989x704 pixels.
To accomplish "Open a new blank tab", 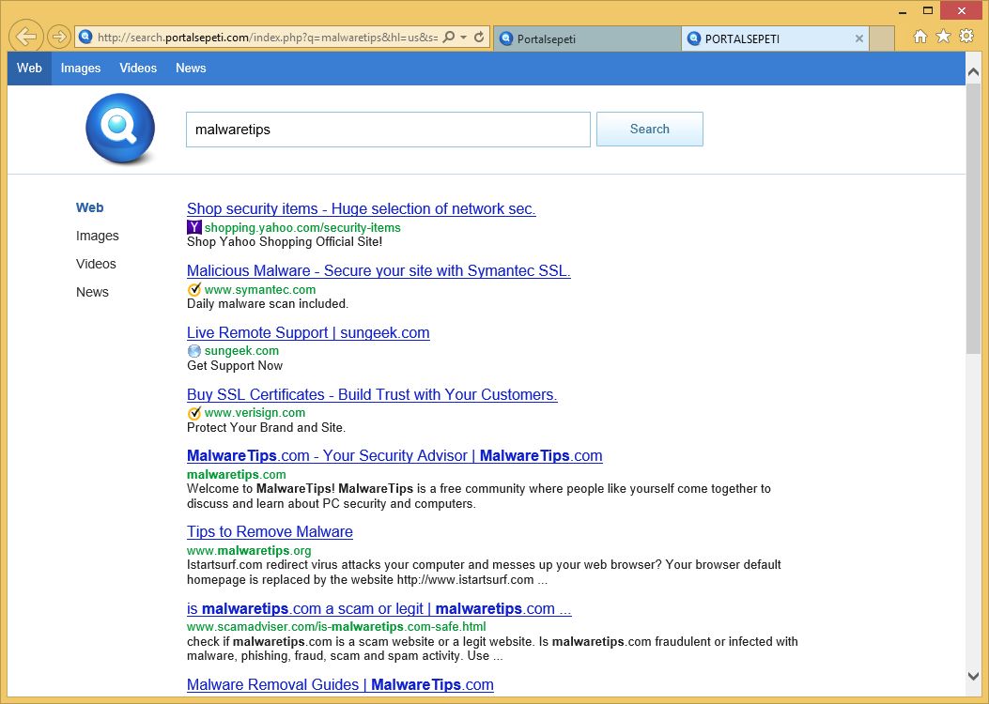I will [882, 39].
